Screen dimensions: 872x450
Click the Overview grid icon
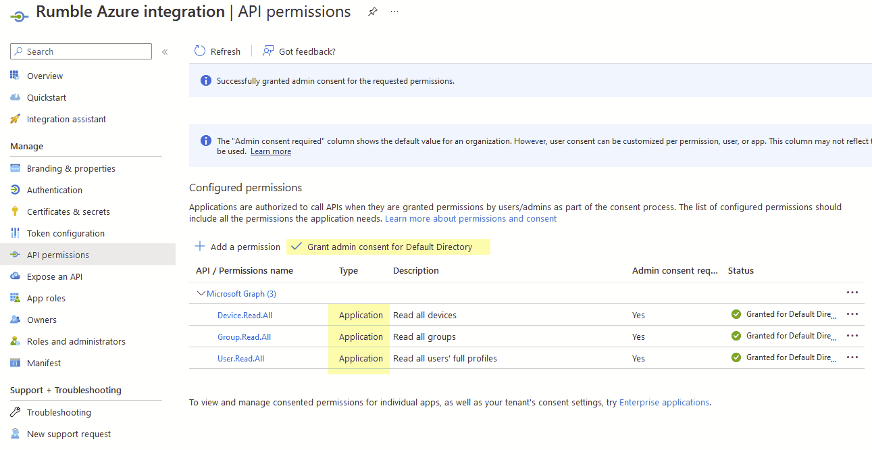[x=15, y=76]
